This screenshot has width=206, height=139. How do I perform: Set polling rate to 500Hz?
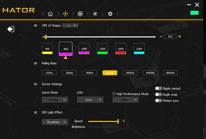(x=90, y=73)
